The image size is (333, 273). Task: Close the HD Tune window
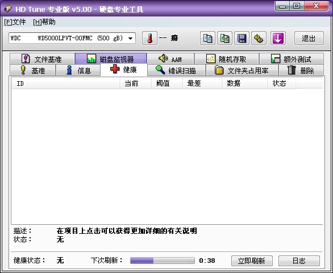(x=316, y=6)
